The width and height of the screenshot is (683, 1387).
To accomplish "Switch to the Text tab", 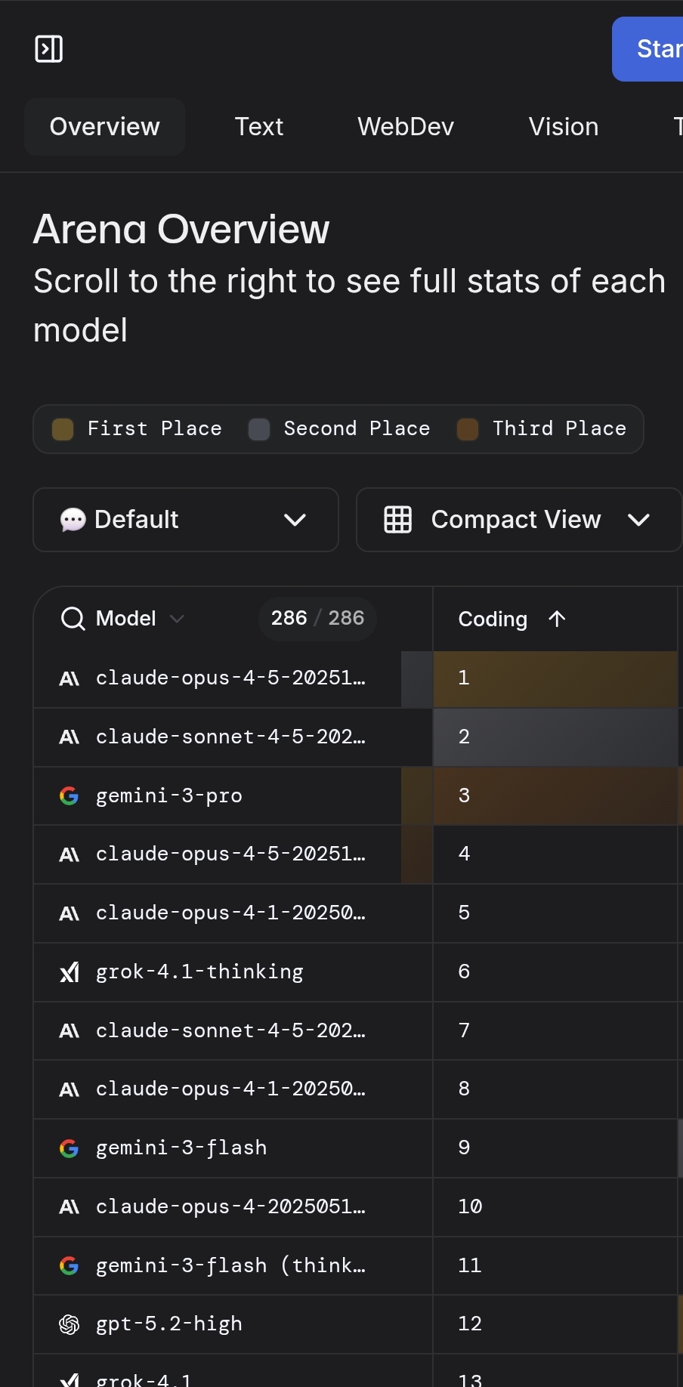I will coord(258,127).
